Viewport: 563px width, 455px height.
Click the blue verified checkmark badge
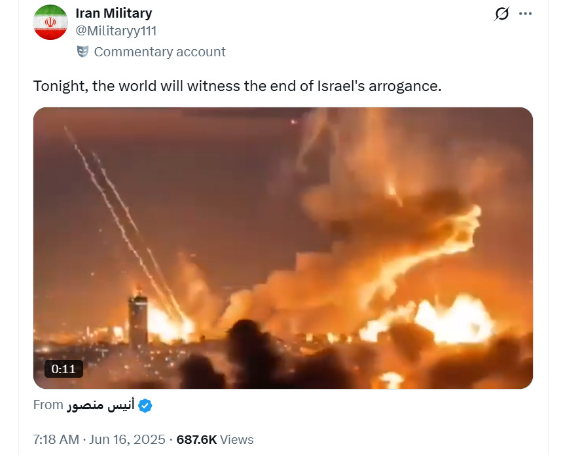tap(145, 405)
